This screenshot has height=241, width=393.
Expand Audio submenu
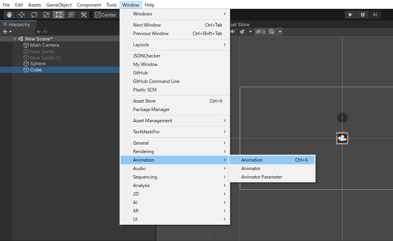[175, 169]
